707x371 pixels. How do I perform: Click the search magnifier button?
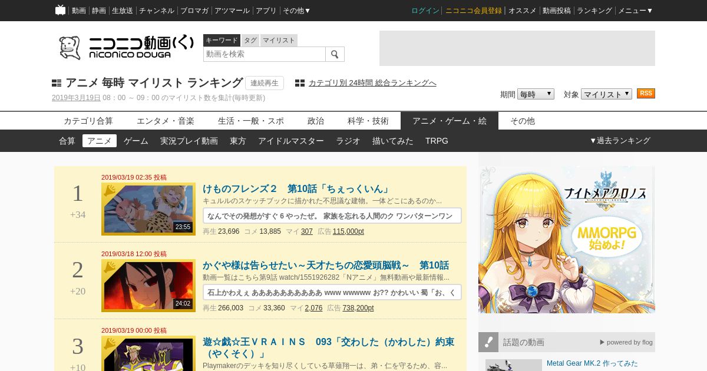[335, 54]
